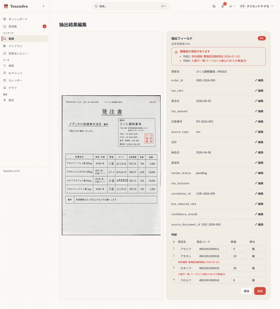Edit the 直送先 field

click(x=259, y=163)
